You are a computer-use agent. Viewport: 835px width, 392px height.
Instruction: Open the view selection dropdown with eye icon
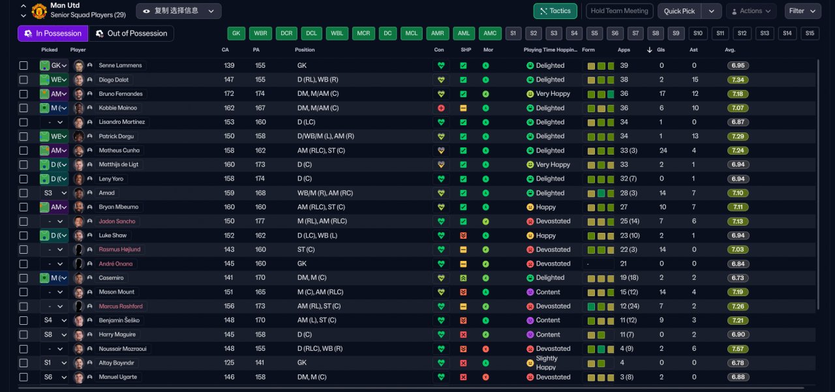pyautogui.click(x=179, y=11)
